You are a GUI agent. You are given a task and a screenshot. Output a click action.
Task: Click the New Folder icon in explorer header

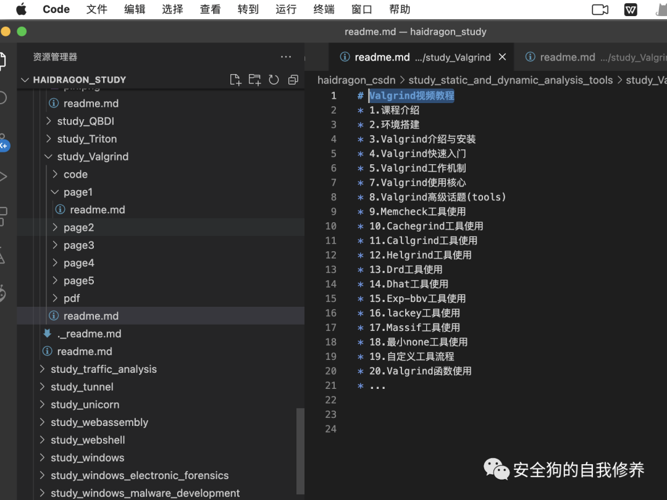point(254,80)
